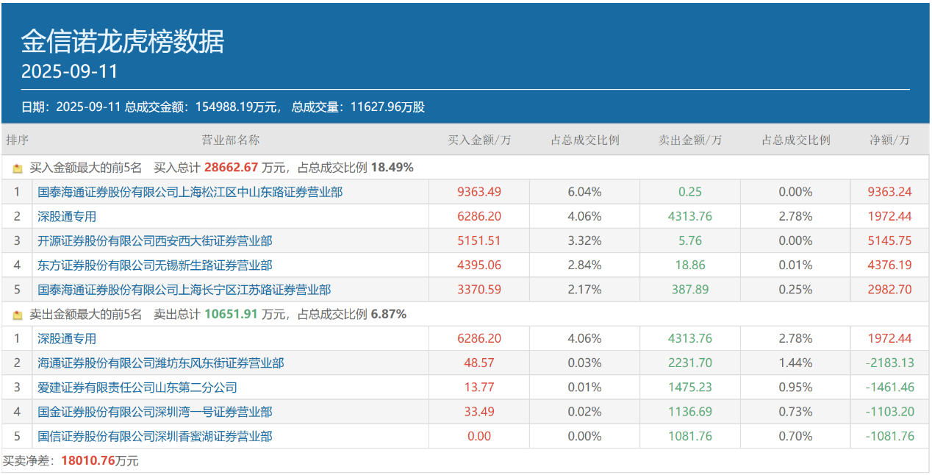Click the 金信诺龙虎榜数据 page title

coord(122,42)
